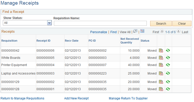Screen dimensions: 194x102
Task: Open Receipts grid in new window icon
Action: 135,31
